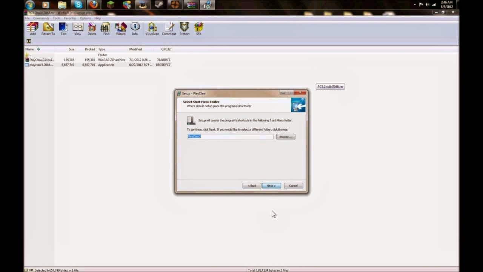
Task: Open Minecraft grass block taskbar icon
Action: pos(111,5)
